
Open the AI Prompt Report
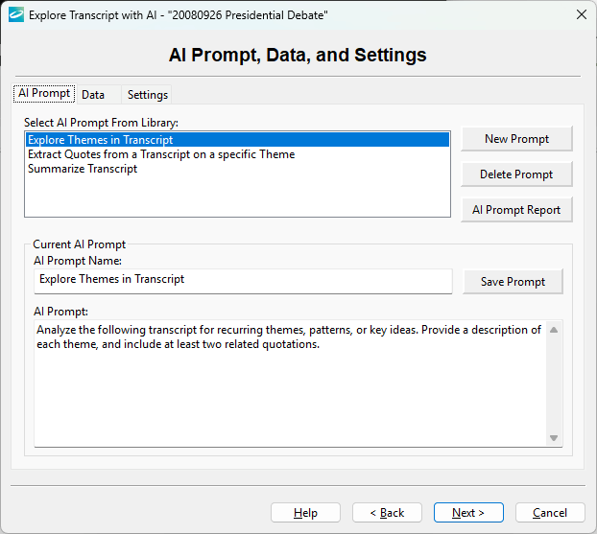tap(516, 210)
